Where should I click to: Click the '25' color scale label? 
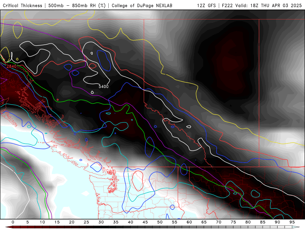pos(87,222)
